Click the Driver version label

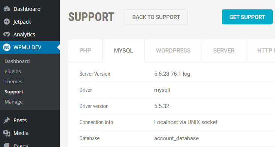pos(94,106)
